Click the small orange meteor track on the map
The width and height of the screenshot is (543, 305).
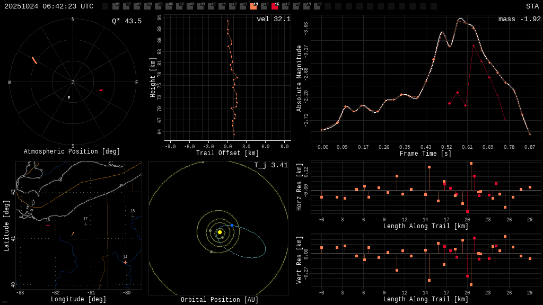[x=73, y=234]
